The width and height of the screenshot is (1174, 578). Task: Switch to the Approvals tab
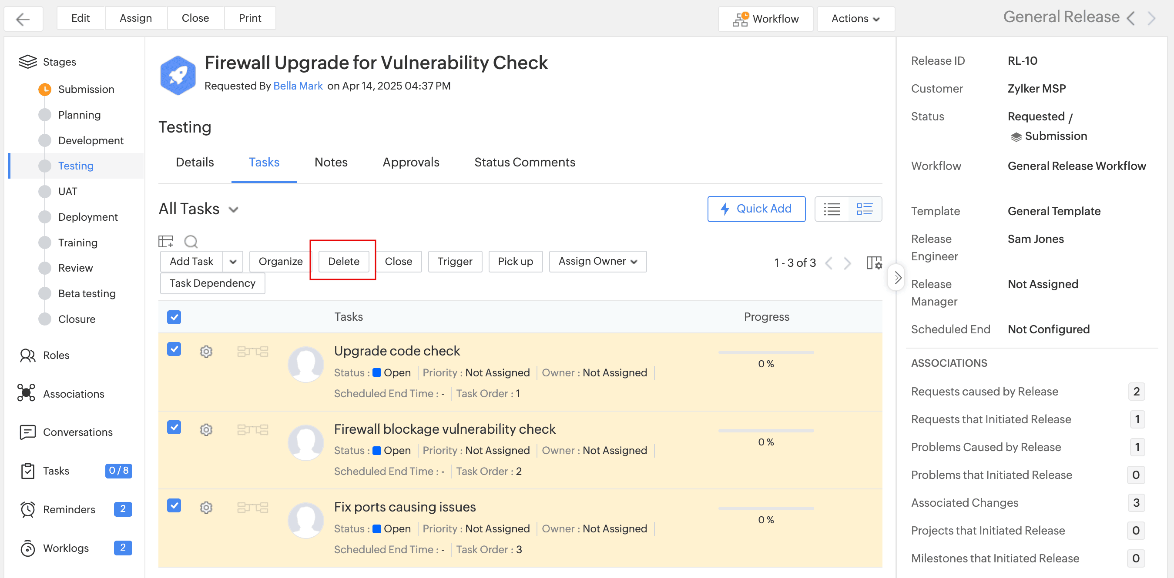pos(411,162)
